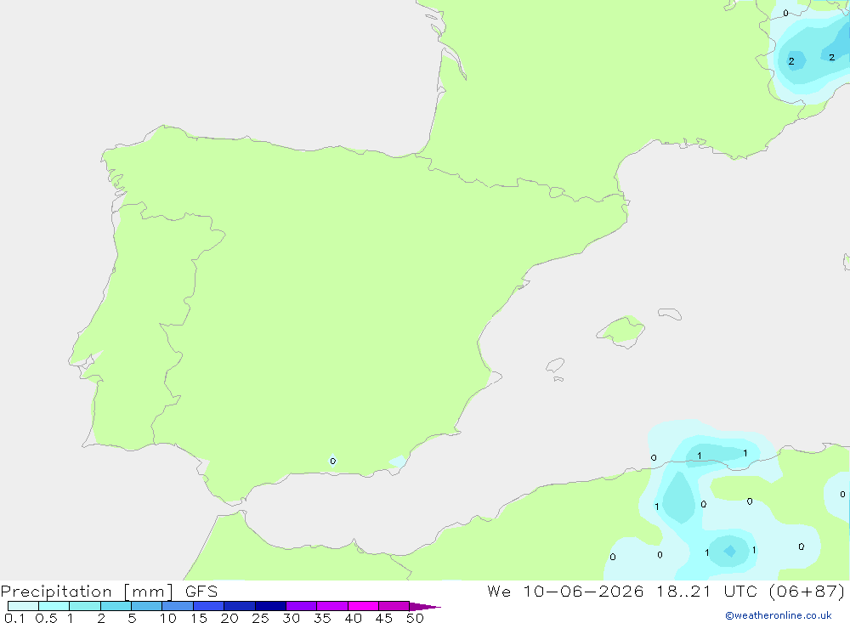850x623 pixels.
Task: Click the '20' legend scale label
Action: [229, 618]
